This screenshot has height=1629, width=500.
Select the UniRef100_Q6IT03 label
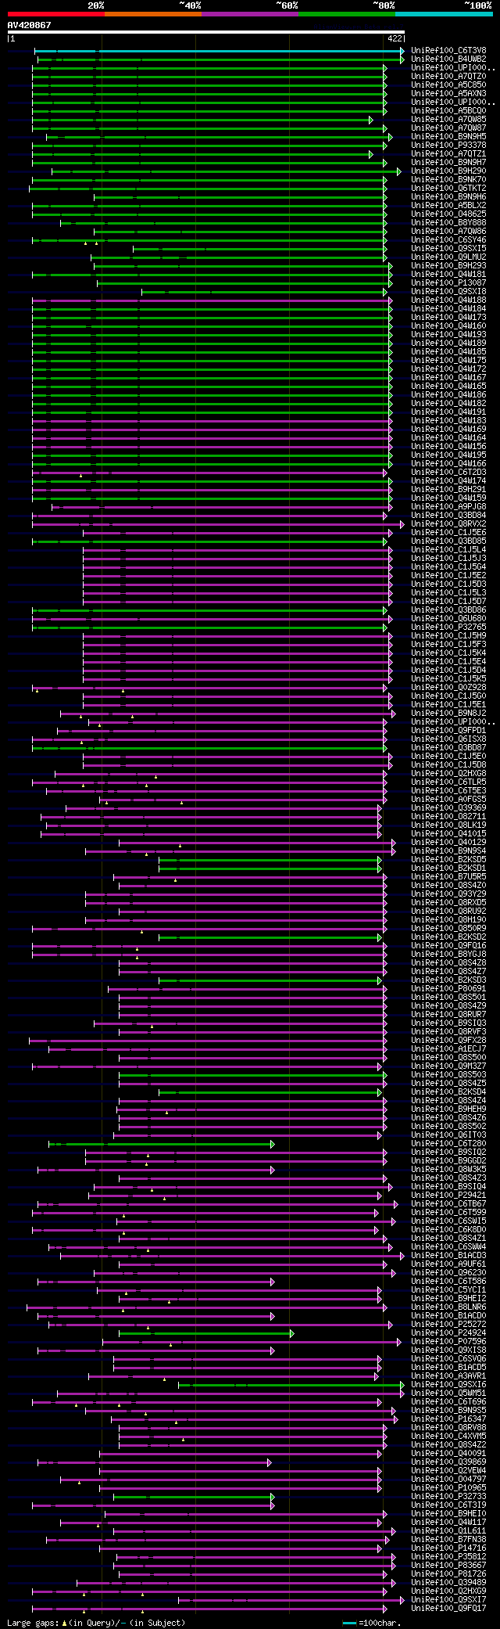448,1135
